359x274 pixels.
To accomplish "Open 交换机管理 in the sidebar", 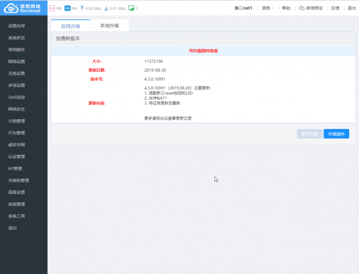I will coord(19,180).
